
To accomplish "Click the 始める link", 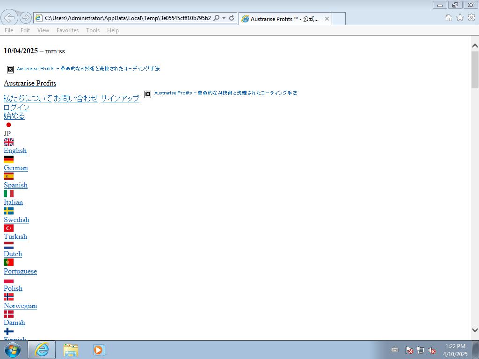I will (15, 116).
